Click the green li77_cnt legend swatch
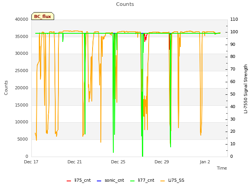The height and width of the screenshot is (188, 251). point(133,181)
